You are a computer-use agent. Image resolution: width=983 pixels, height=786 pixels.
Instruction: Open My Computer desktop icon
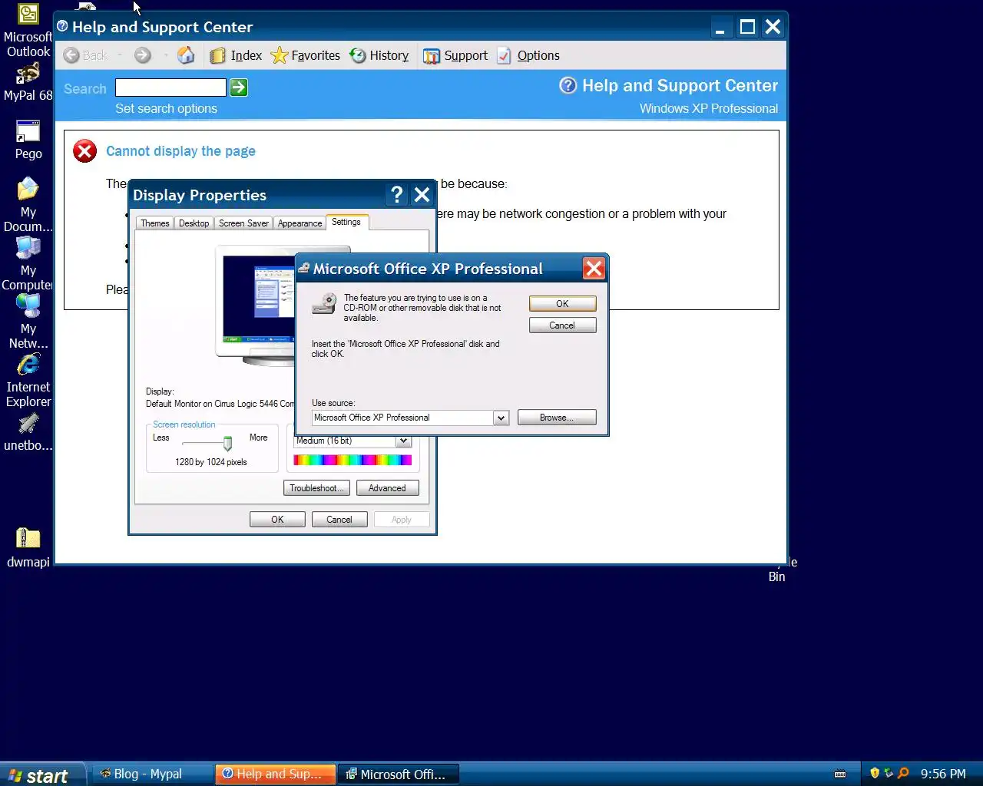click(28, 263)
